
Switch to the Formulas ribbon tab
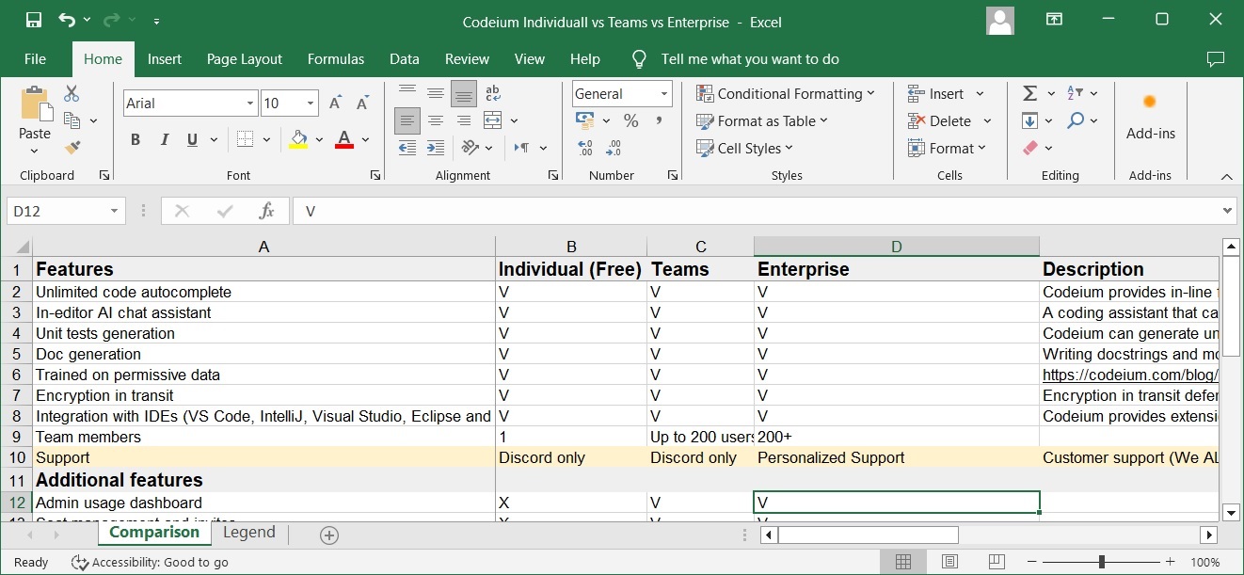point(336,58)
